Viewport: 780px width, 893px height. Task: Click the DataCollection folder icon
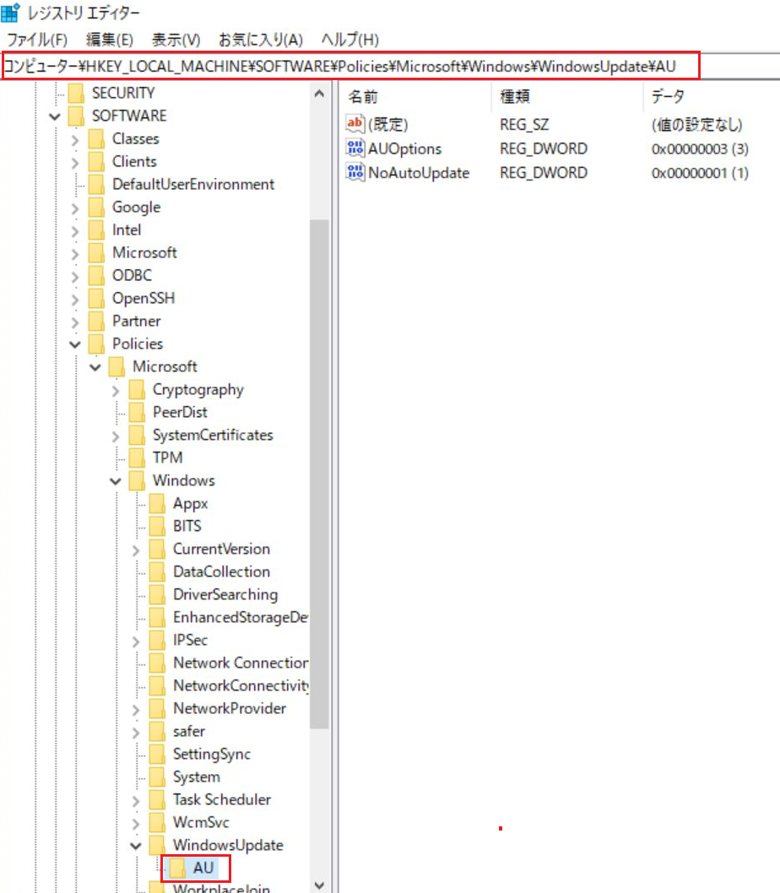(157, 571)
